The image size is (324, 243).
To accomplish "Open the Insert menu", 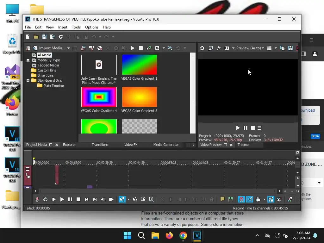I will (63, 27).
